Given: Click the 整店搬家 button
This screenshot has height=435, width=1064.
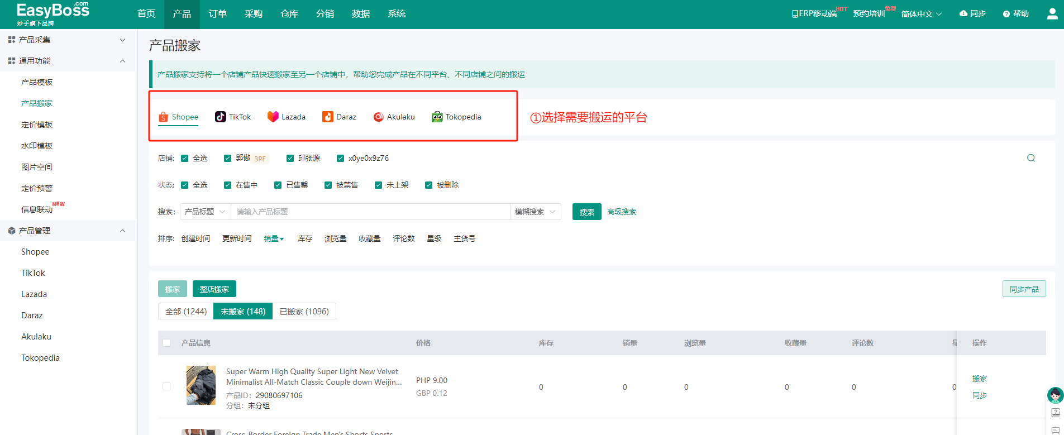Looking at the screenshot, I should 214,289.
